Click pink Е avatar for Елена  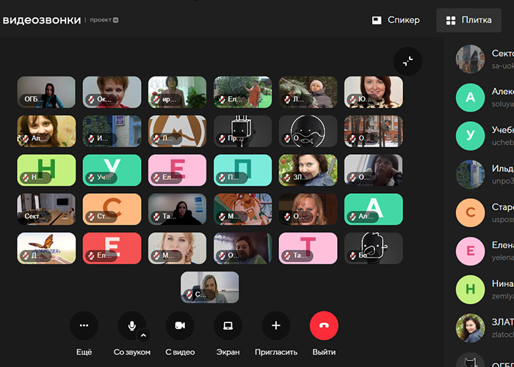470,251
